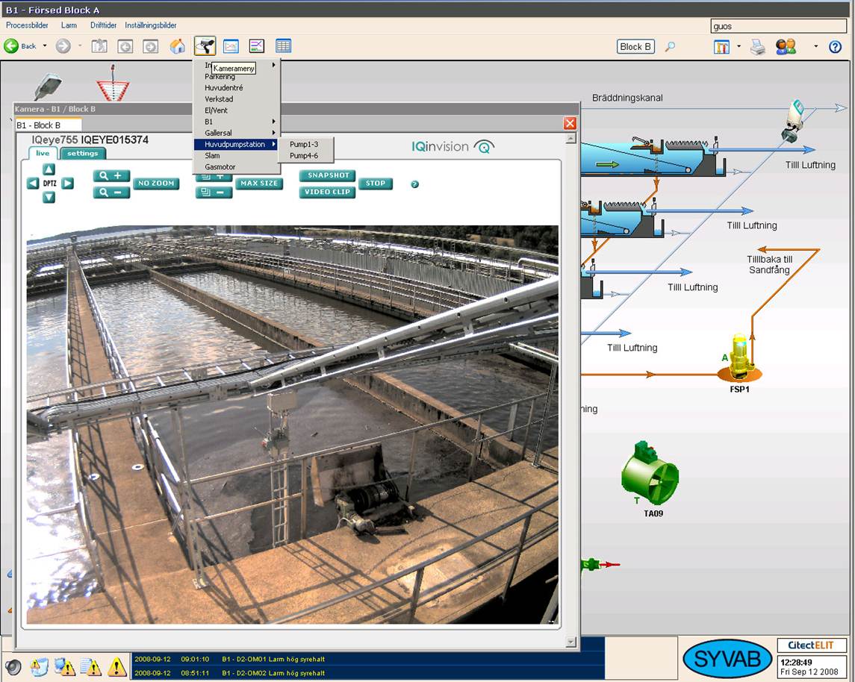The height and width of the screenshot is (682, 855).
Task: Click the printer icon
Action: [x=758, y=47]
